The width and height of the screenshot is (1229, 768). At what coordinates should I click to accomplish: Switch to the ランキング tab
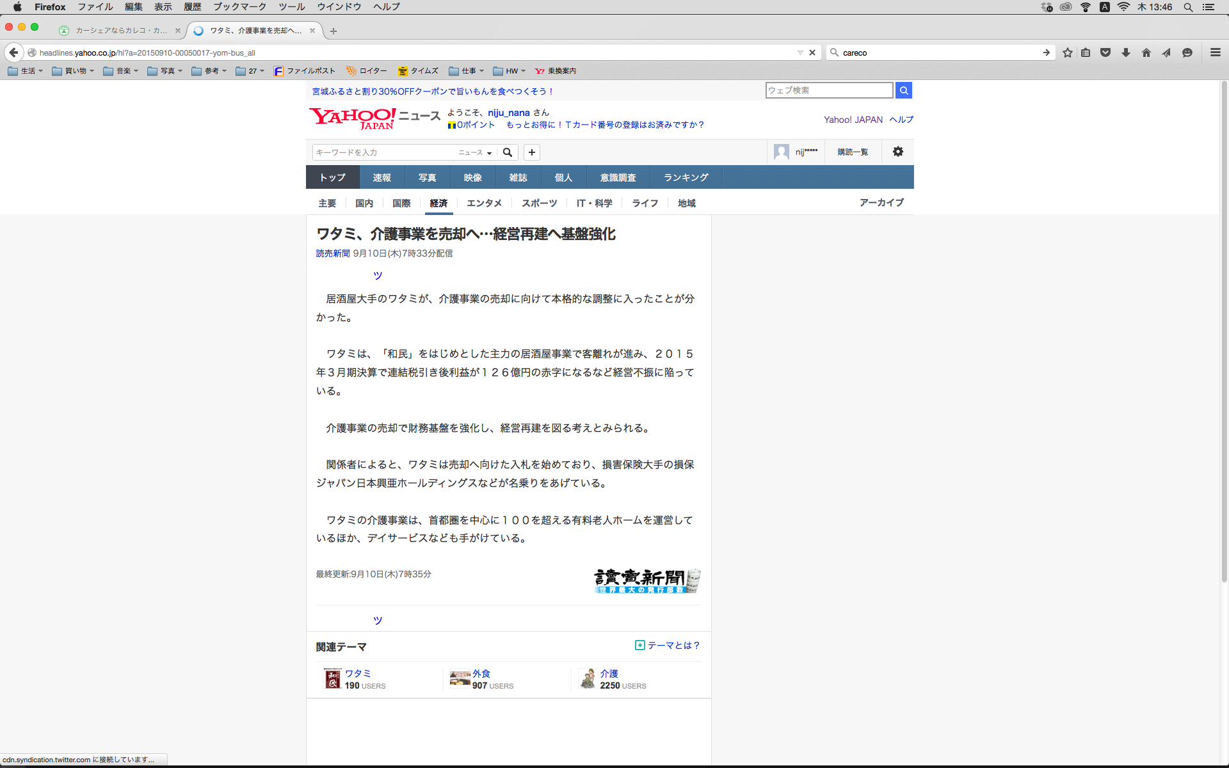tap(686, 177)
